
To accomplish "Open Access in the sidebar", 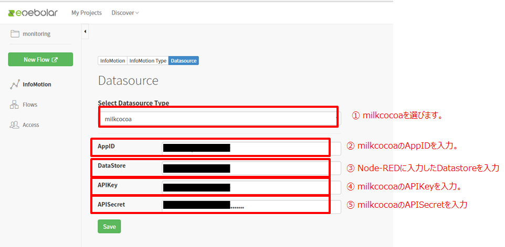I will click(x=31, y=125).
